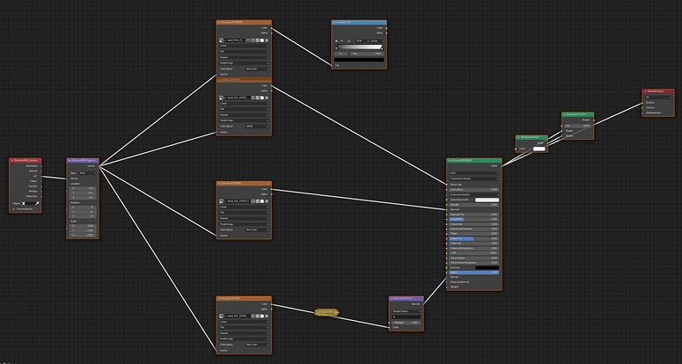
Task: Open All target dropdown in Material Output node
Action: pos(658,98)
